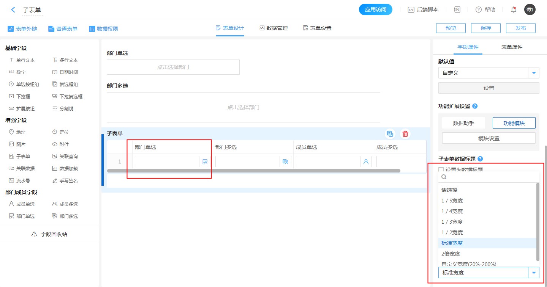Open the contacts icon in header
The height and width of the screenshot is (287, 547).
pyautogui.click(x=457, y=10)
